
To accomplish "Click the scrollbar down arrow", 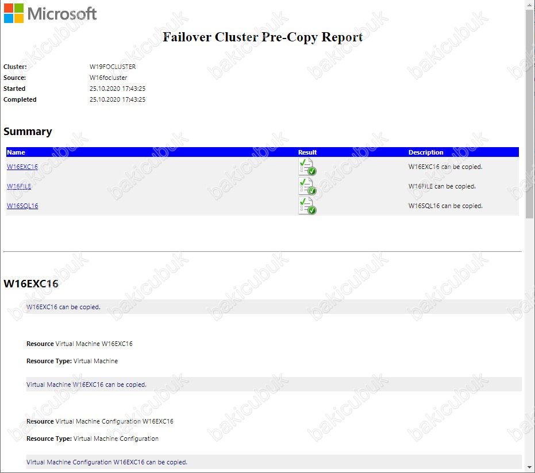I will (x=530, y=467).
